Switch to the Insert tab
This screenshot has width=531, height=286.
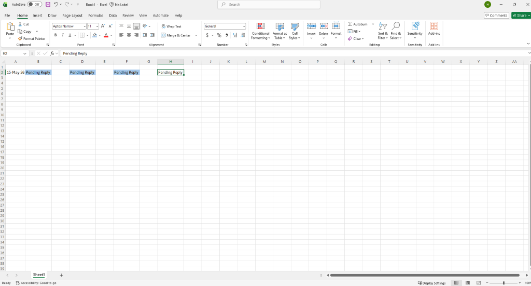[x=37, y=15]
